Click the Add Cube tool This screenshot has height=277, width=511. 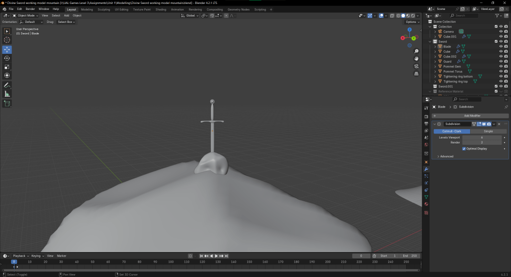click(7, 104)
